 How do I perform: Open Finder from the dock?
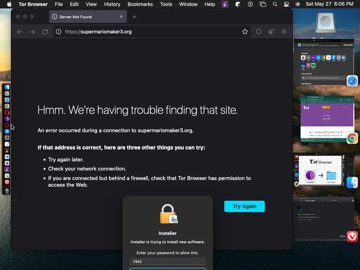point(7,87)
